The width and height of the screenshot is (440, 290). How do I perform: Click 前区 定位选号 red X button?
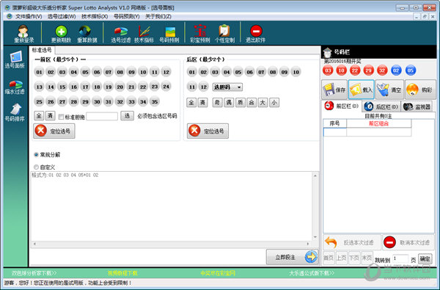(x=54, y=131)
